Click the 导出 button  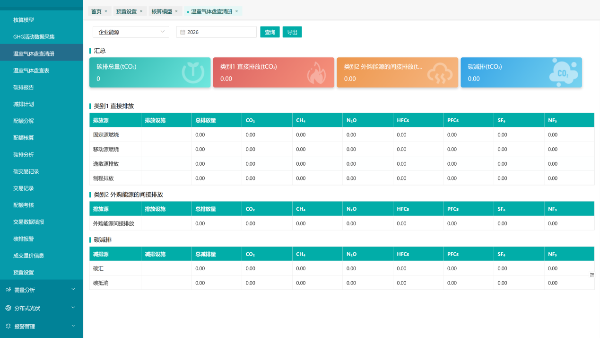[x=292, y=32]
